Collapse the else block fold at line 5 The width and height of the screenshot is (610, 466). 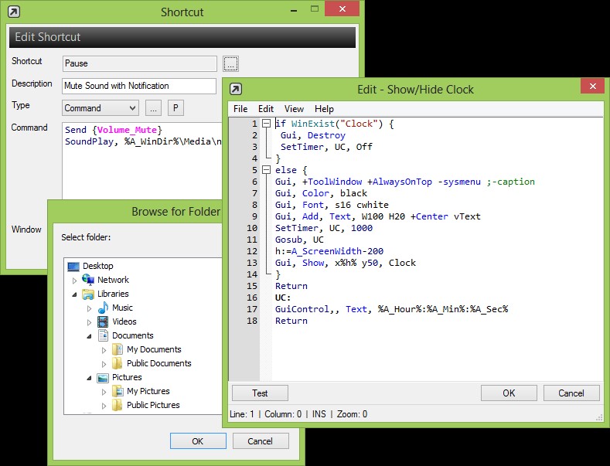click(266, 170)
